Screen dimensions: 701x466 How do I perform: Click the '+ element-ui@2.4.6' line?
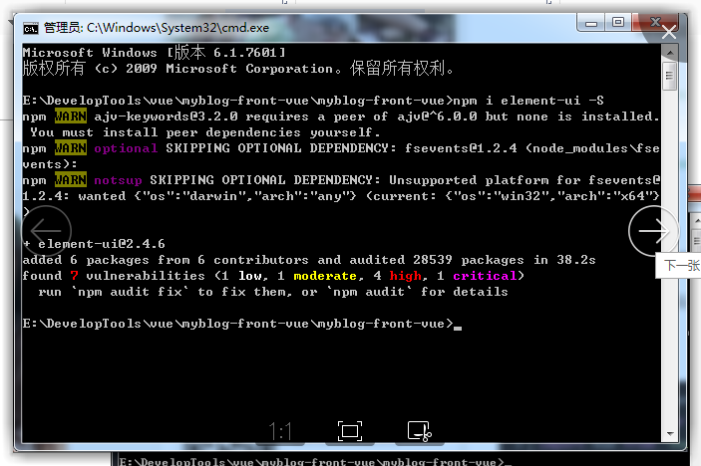click(94, 244)
